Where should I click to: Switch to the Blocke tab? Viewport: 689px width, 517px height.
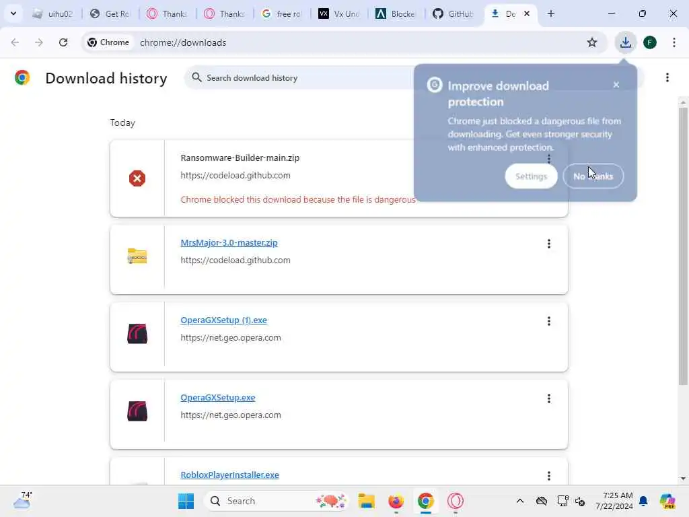pos(396,13)
